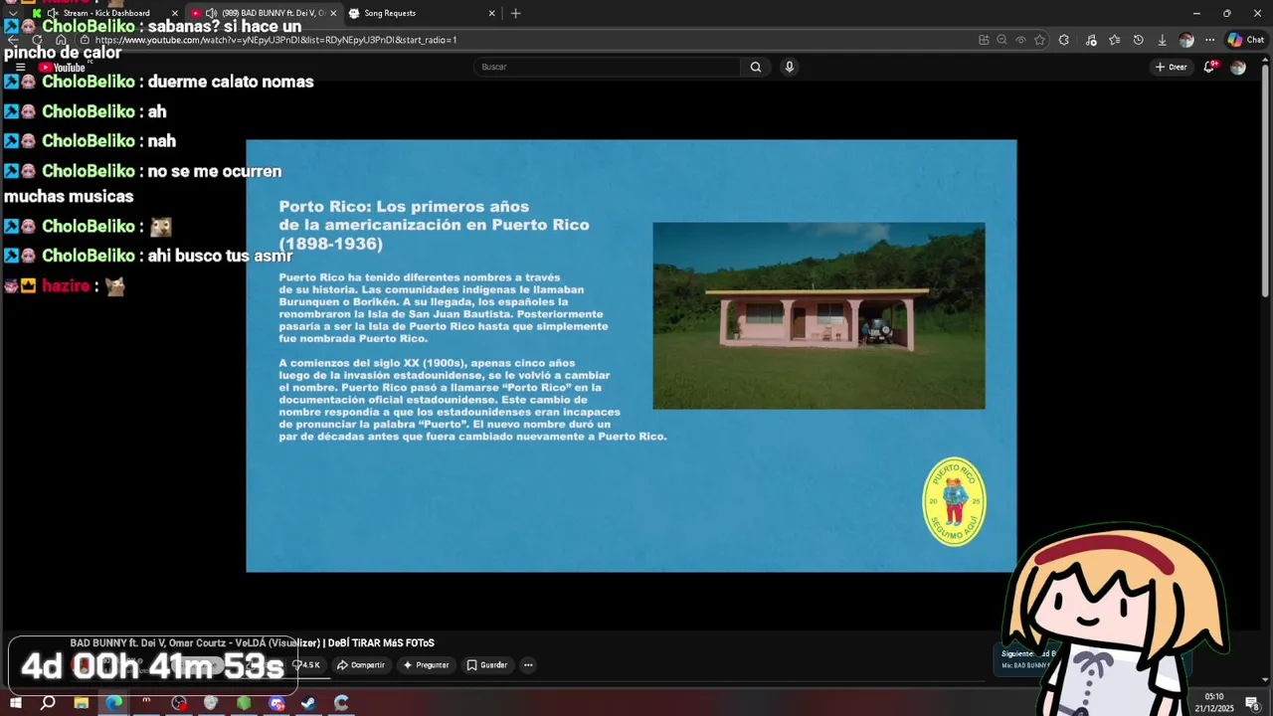Screen dimensions: 1273x716
Task: Close the Kick Dashboard tab
Action: [x=175, y=13]
